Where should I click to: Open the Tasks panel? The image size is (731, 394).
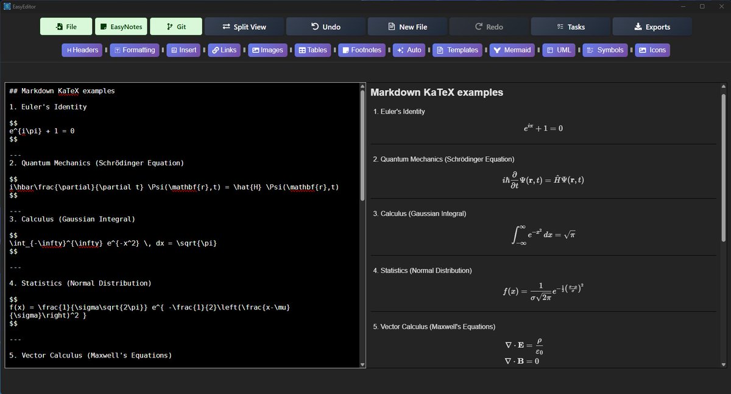tap(571, 27)
